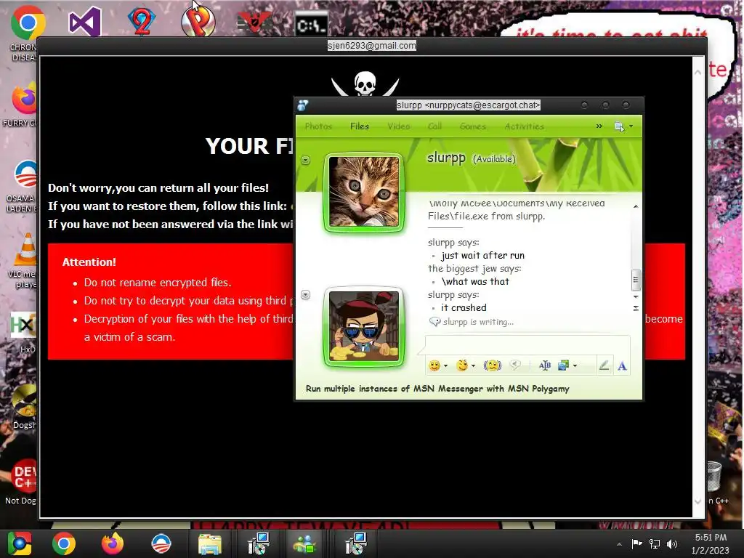The image size is (744, 558).
Task: Click the message input field
Action: pos(527,344)
